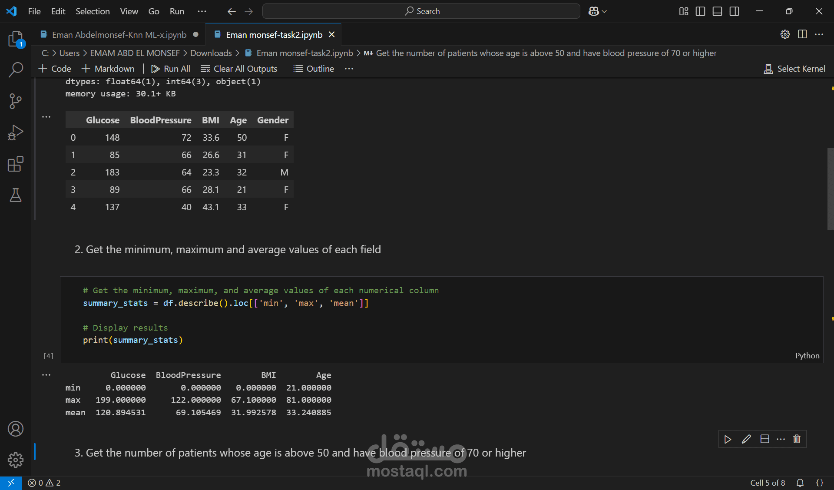This screenshot has width=834, height=490.
Task: Expand output options above the dataframe table
Action: tap(46, 117)
